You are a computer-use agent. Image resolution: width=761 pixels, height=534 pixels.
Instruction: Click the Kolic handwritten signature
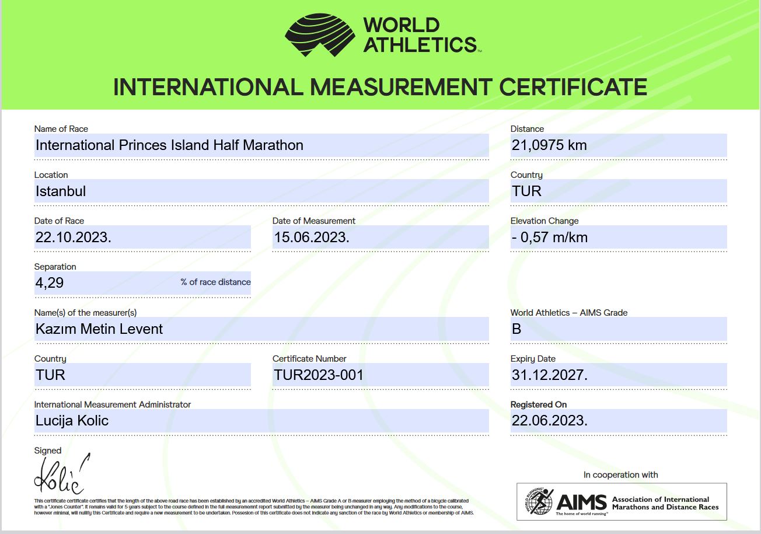62,474
